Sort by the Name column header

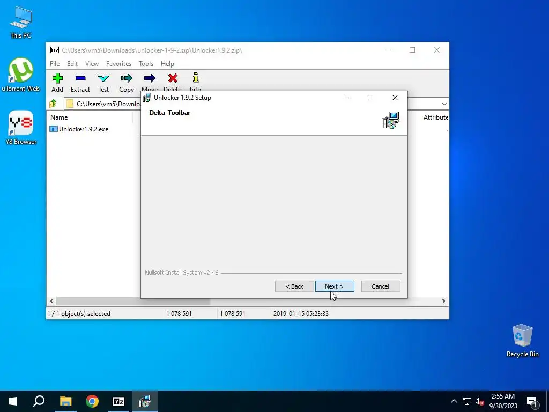90,117
